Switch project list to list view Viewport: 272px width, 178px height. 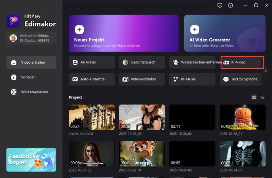point(262,97)
